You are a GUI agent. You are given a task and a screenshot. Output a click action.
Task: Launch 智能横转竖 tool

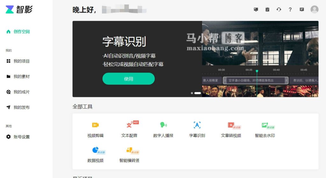coord(129,155)
